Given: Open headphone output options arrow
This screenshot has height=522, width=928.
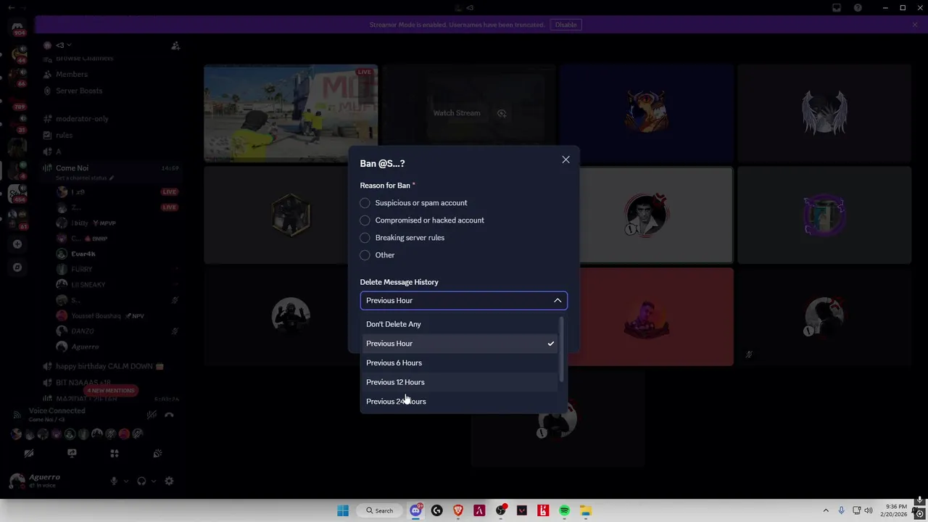Looking at the screenshot, I should (153, 481).
